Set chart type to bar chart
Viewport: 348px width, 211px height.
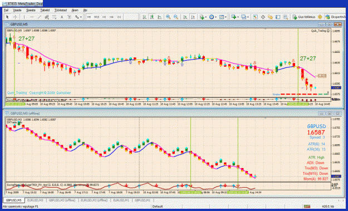(144, 17)
